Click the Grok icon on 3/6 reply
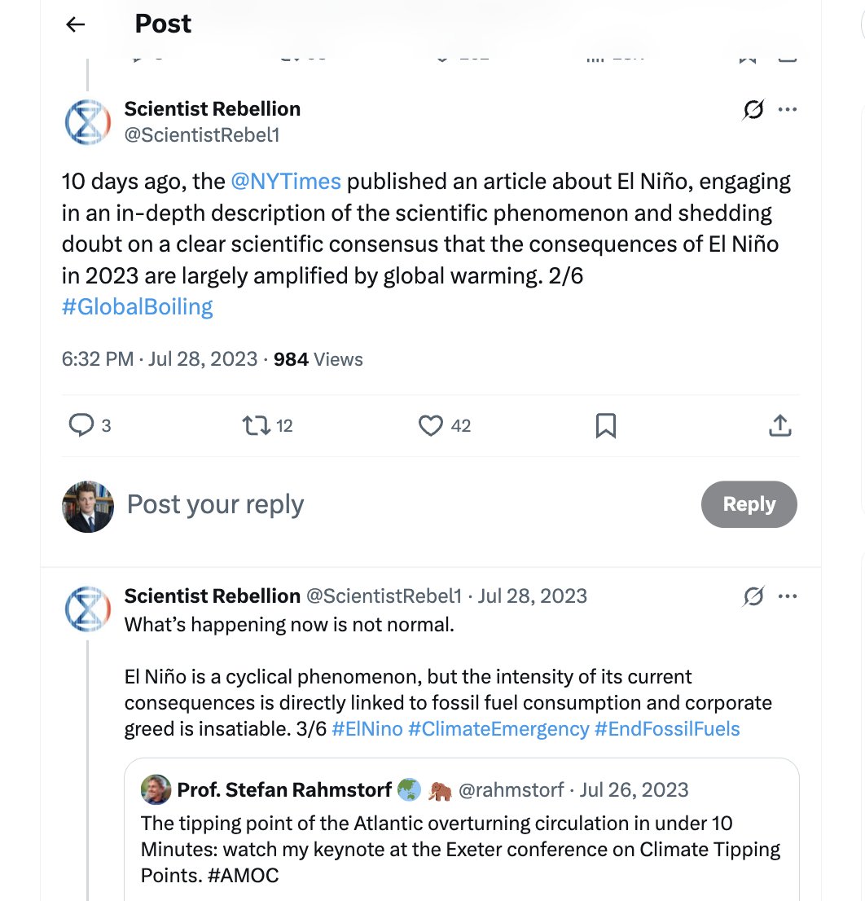Viewport: 865px width, 901px height. (x=753, y=596)
